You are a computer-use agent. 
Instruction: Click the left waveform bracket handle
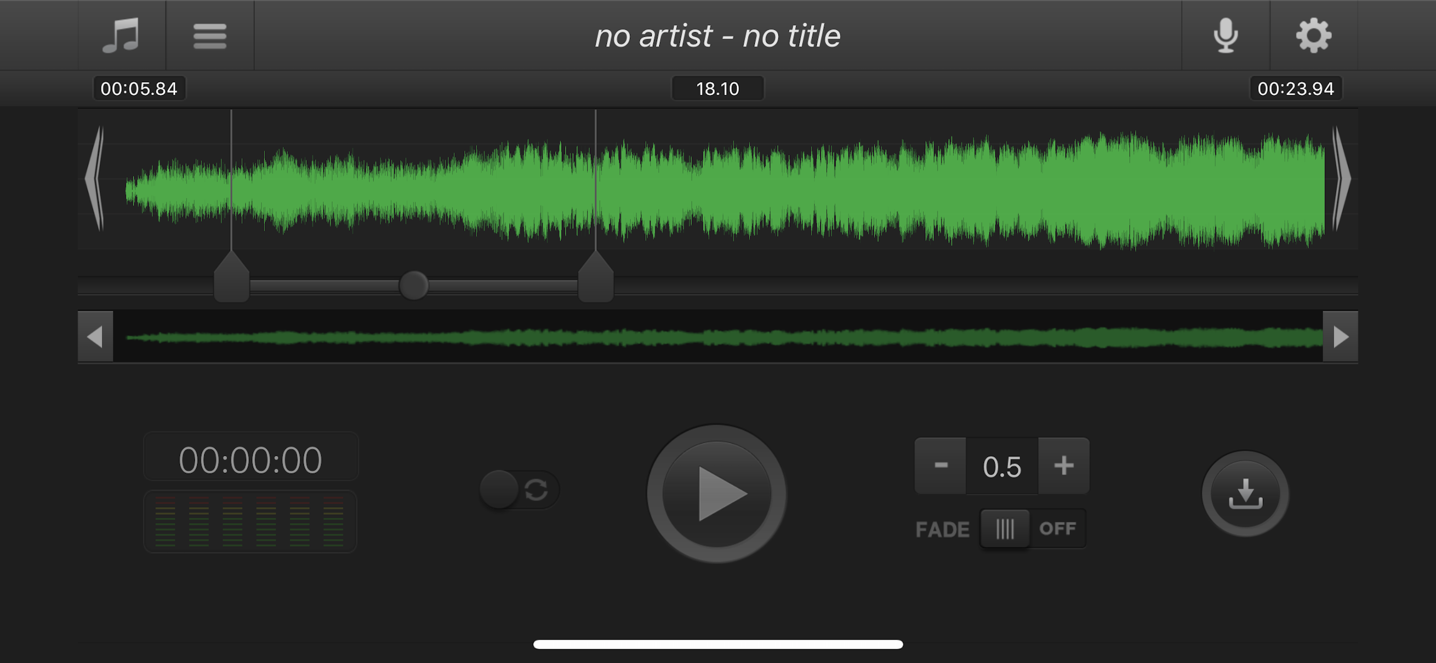[95, 178]
